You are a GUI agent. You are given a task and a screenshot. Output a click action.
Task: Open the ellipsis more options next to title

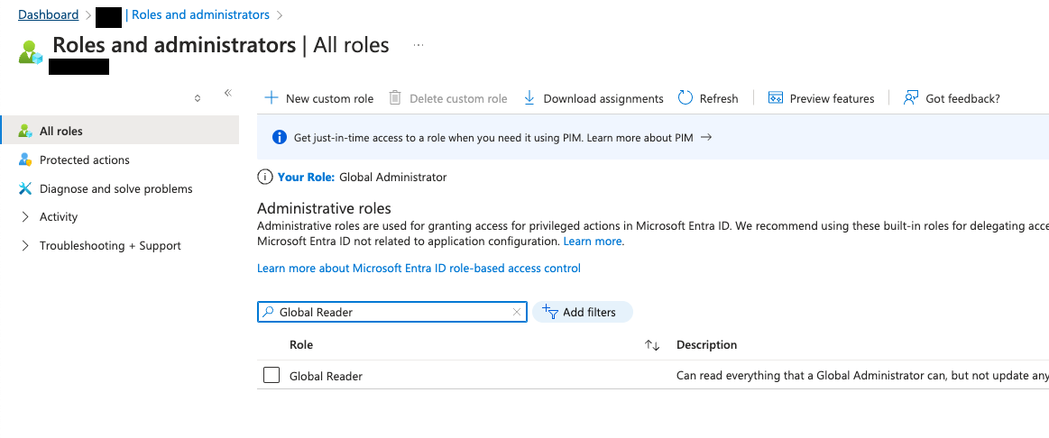[419, 45]
